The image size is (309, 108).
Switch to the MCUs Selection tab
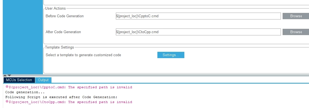pos(19,80)
